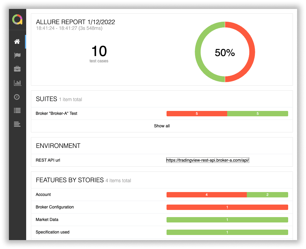Image resolution: width=306 pixels, height=249 pixels.
Task: Open Categories via the flag icon
Action: (x=17, y=55)
